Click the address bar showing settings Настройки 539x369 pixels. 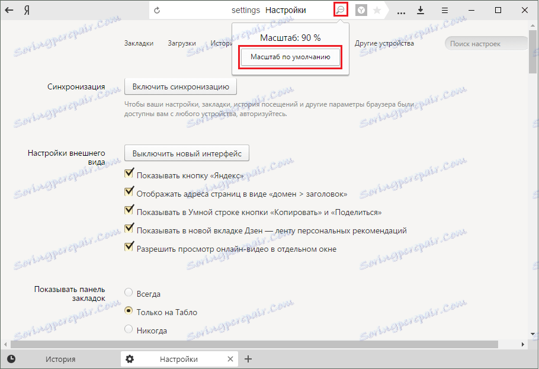click(x=268, y=10)
